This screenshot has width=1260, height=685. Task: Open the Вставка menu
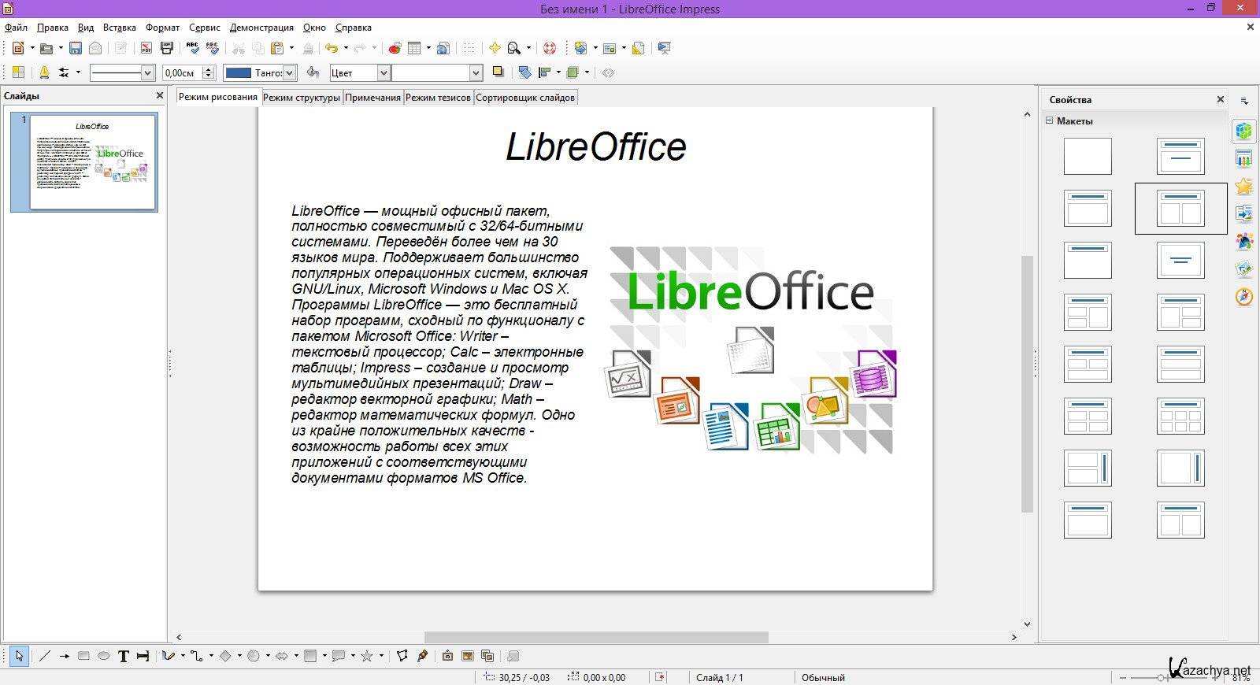click(120, 27)
